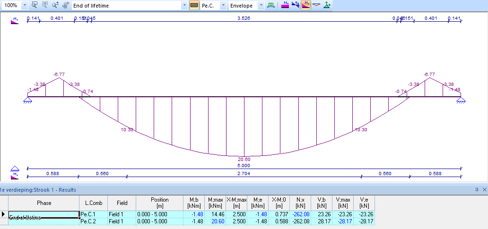Select the zoom in/out magnifier tool
This screenshot has height=229, width=488.
(x=55, y=5)
